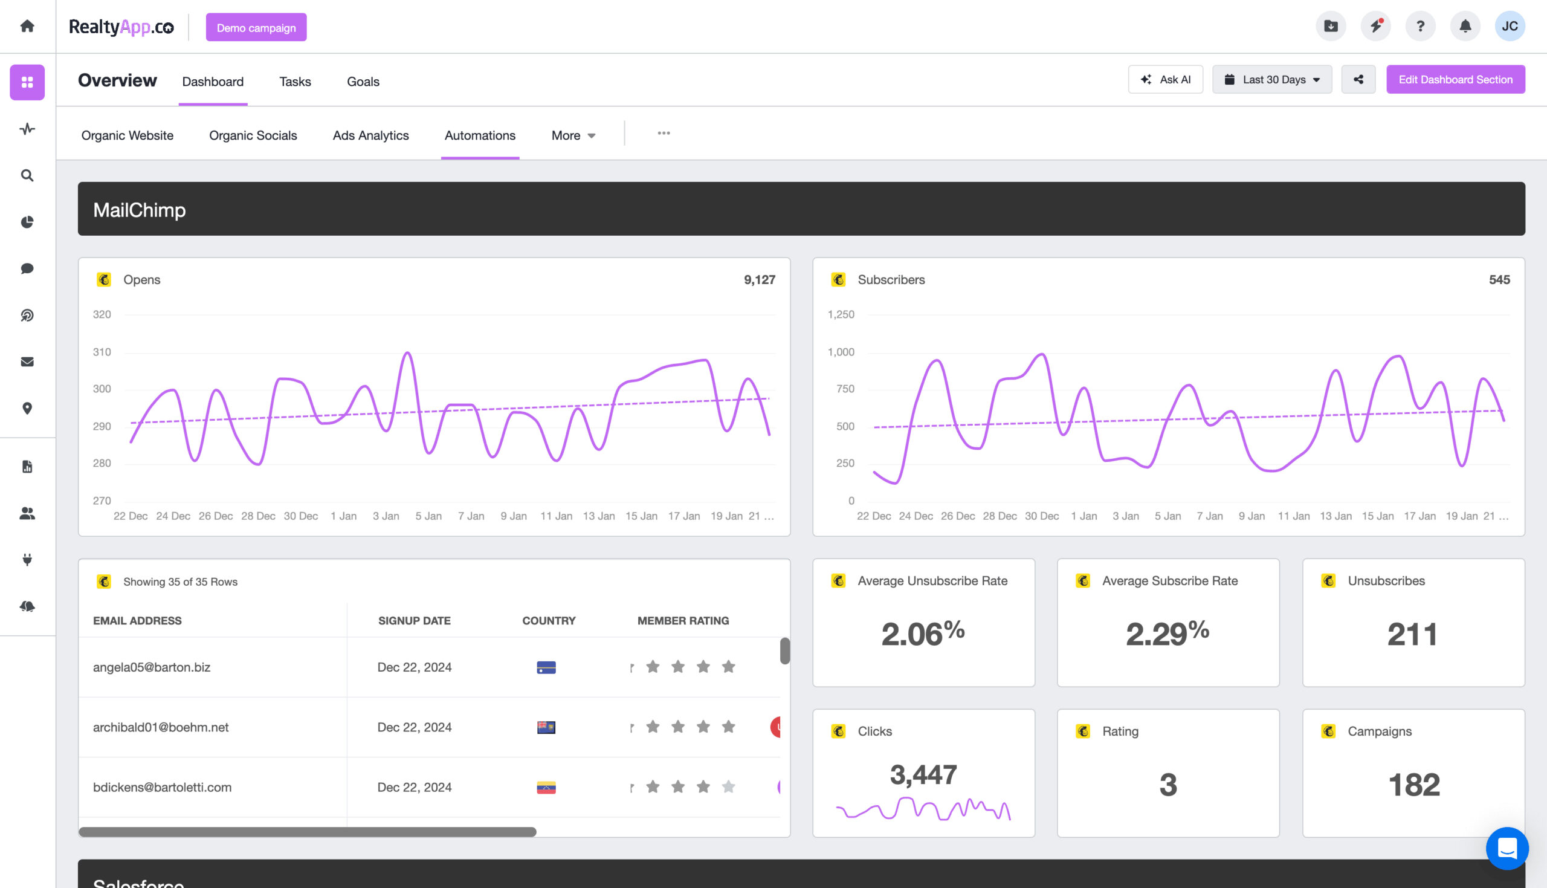
Task: Open the Last 30 Days date dropdown
Action: pos(1272,79)
